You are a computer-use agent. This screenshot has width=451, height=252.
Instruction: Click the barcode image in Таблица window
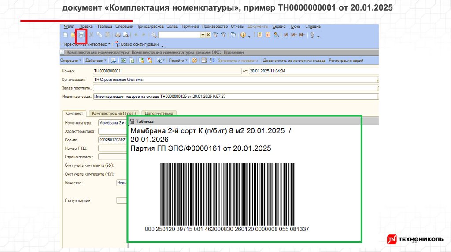point(227,194)
